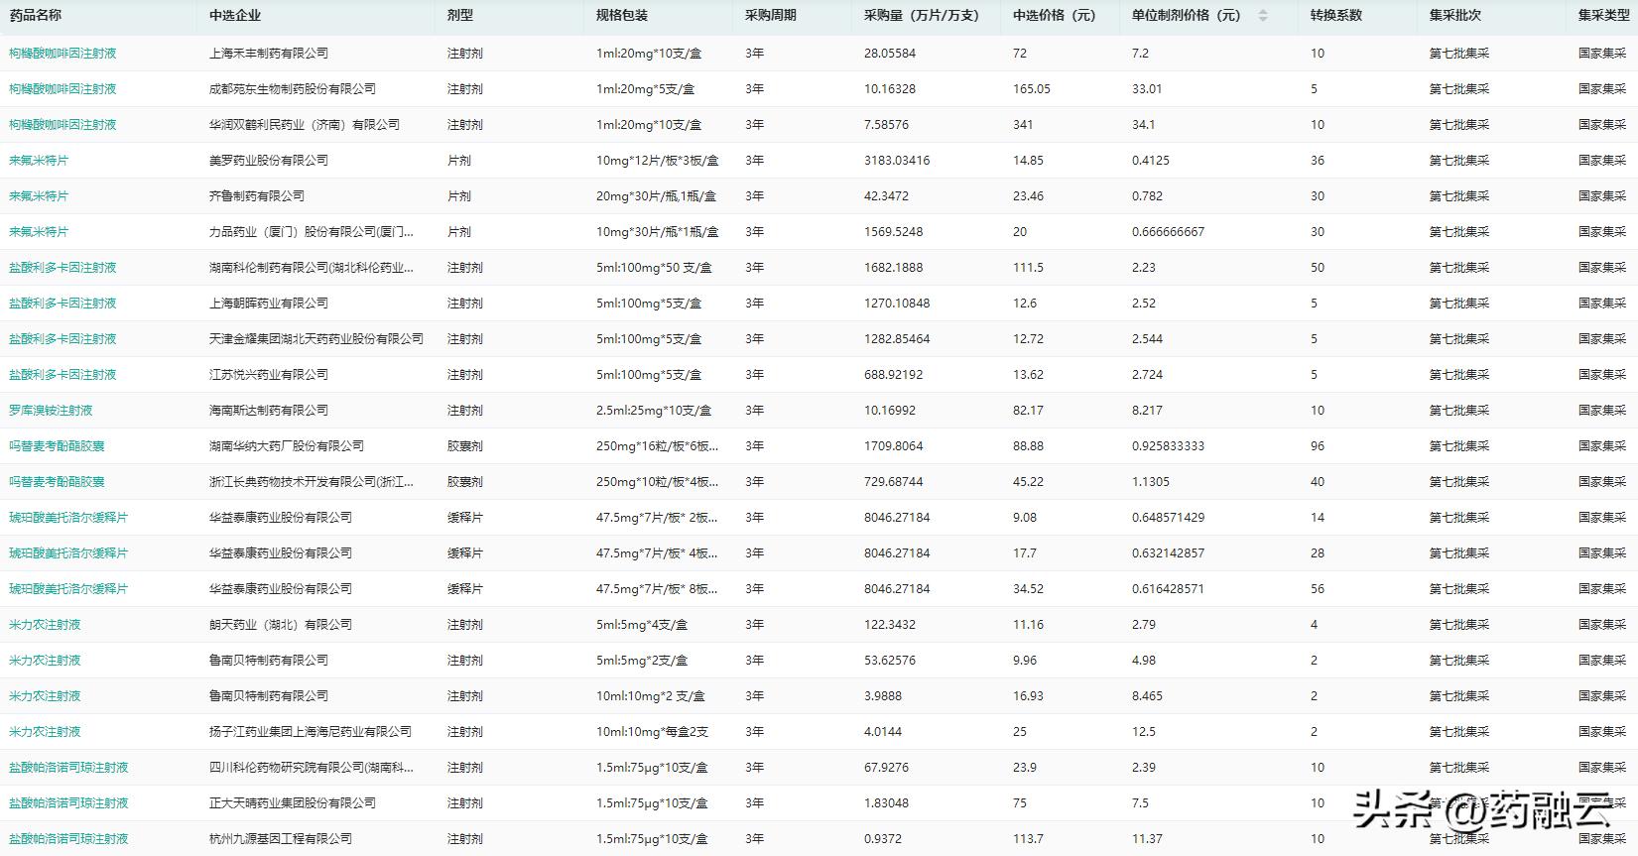Open 盐酸帕洛诺司琼注射液 link in 杭州九源基因 row
Image resolution: width=1638 pixels, height=856 pixels.
[x=68, y=839]
